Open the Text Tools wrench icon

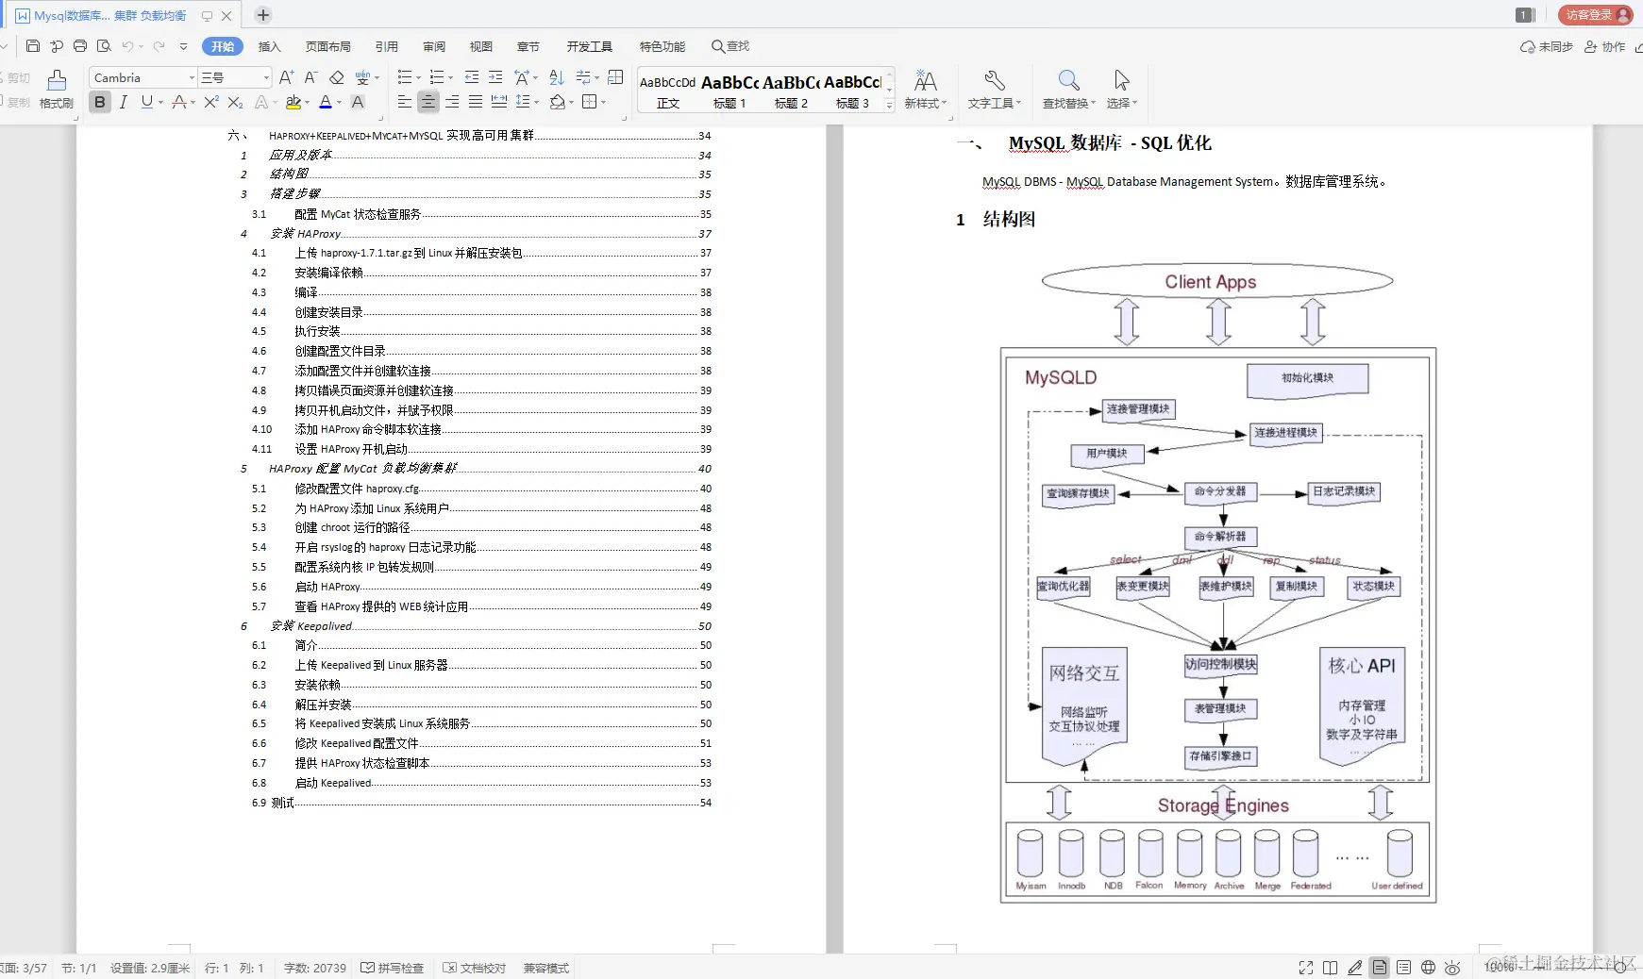click(x=994, y=90)
